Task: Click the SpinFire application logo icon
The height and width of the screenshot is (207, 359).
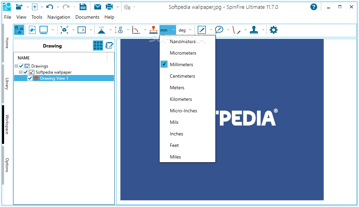Action: tap(7, 7)
